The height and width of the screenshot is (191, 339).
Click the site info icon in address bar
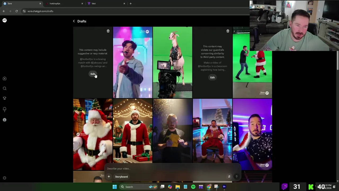click(24, 11)
